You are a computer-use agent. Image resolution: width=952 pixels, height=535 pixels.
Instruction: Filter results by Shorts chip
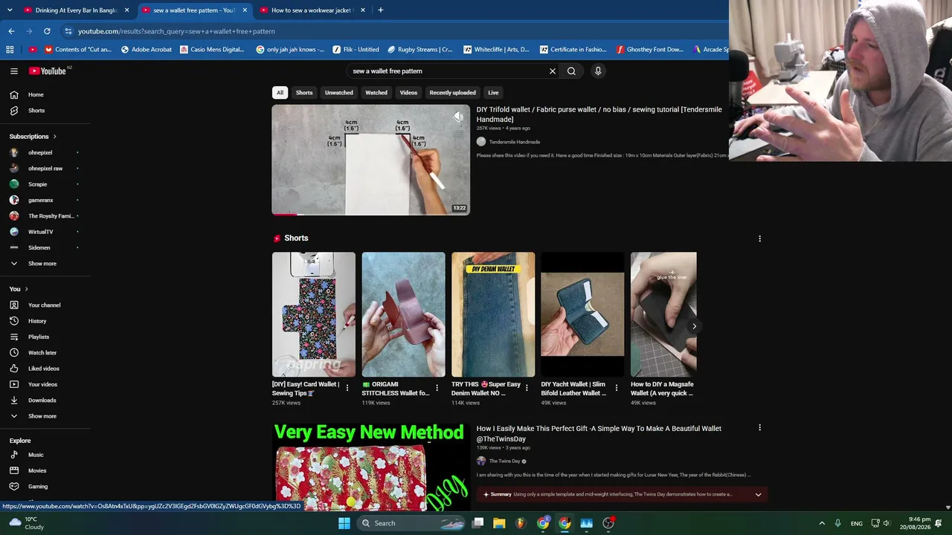[304, 93]
